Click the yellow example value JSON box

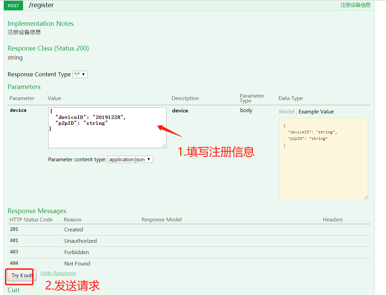[x=323, y=159]
